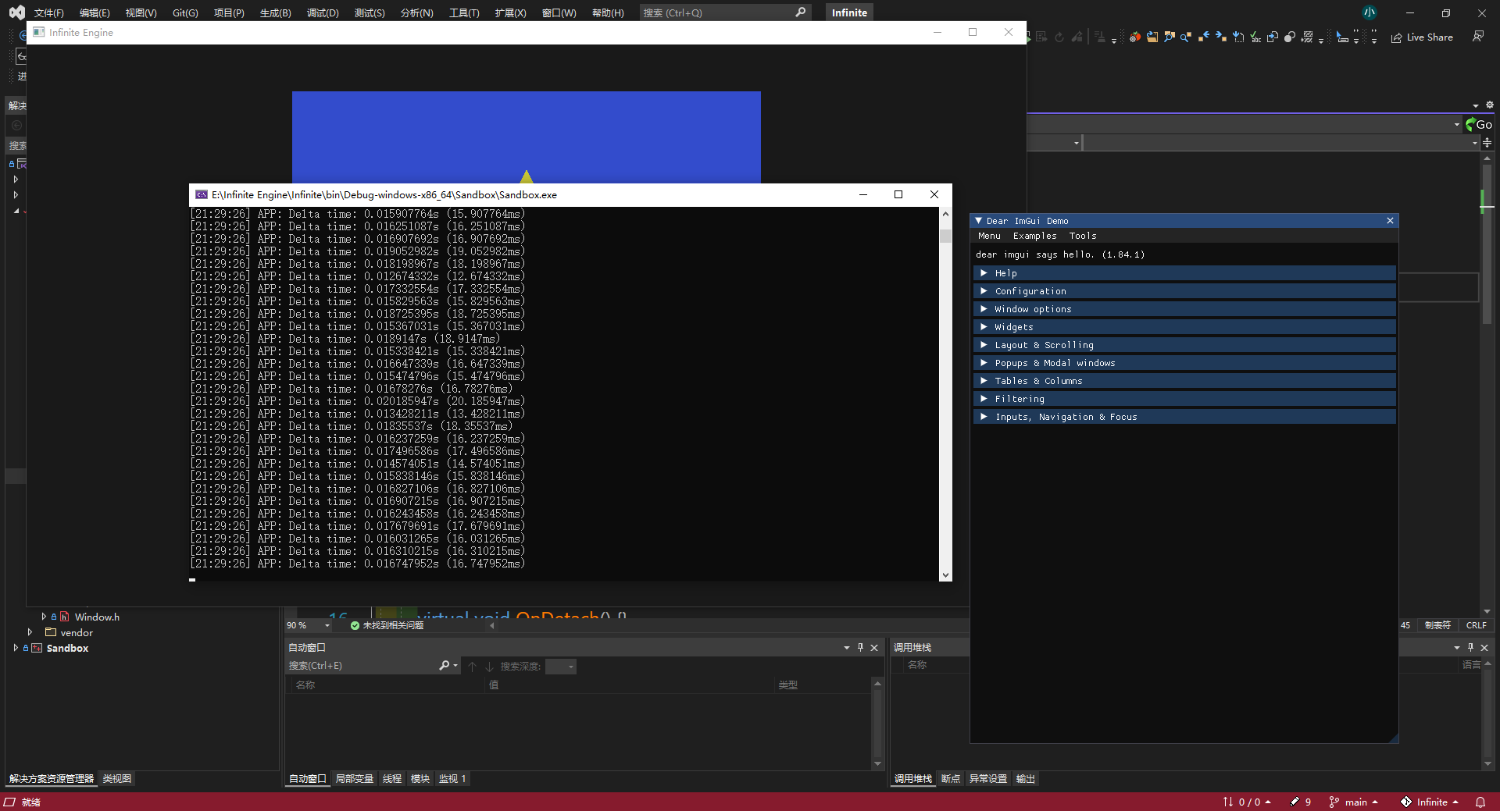The height and width of the screenshot is (811, 1500).
Task: Expand the Widgets section
Action: click(1184, 327)
